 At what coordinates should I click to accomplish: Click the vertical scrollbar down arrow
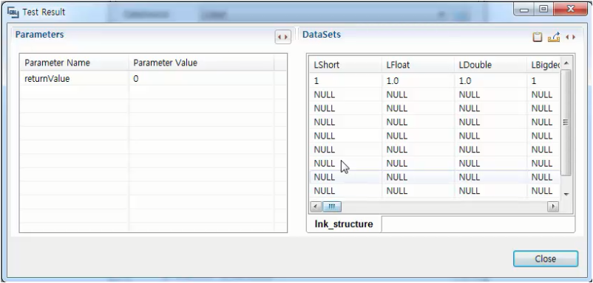[x=566, y=194]
